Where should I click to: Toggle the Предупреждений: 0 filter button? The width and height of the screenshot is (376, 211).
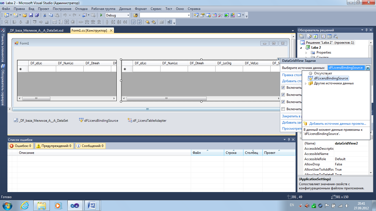coord(54,146)
